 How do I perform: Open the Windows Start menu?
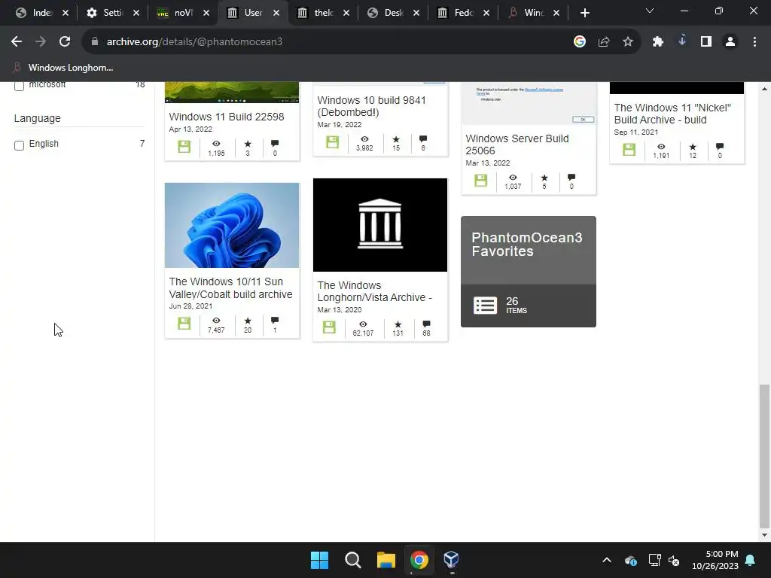click(319, 560)
